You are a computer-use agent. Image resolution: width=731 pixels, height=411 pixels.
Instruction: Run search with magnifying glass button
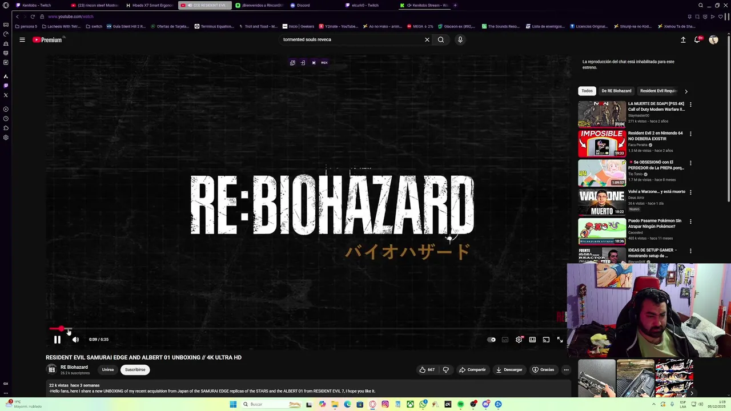tap(441, 39)
